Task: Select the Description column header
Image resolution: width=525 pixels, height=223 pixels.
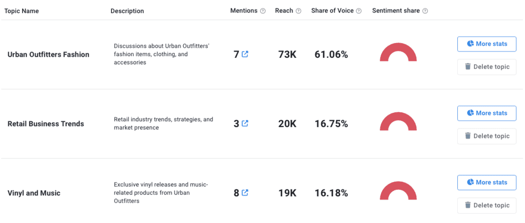Action: [127, 11]
